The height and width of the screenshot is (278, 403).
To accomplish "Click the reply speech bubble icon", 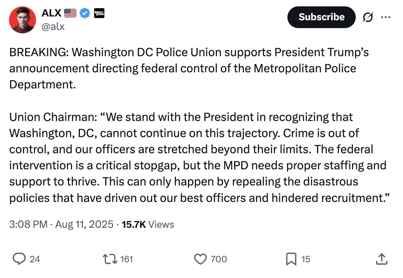I will tap(18, 259).
